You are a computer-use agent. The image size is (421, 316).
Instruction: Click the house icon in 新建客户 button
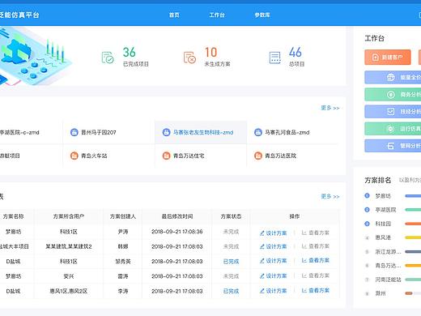(376, 58)
